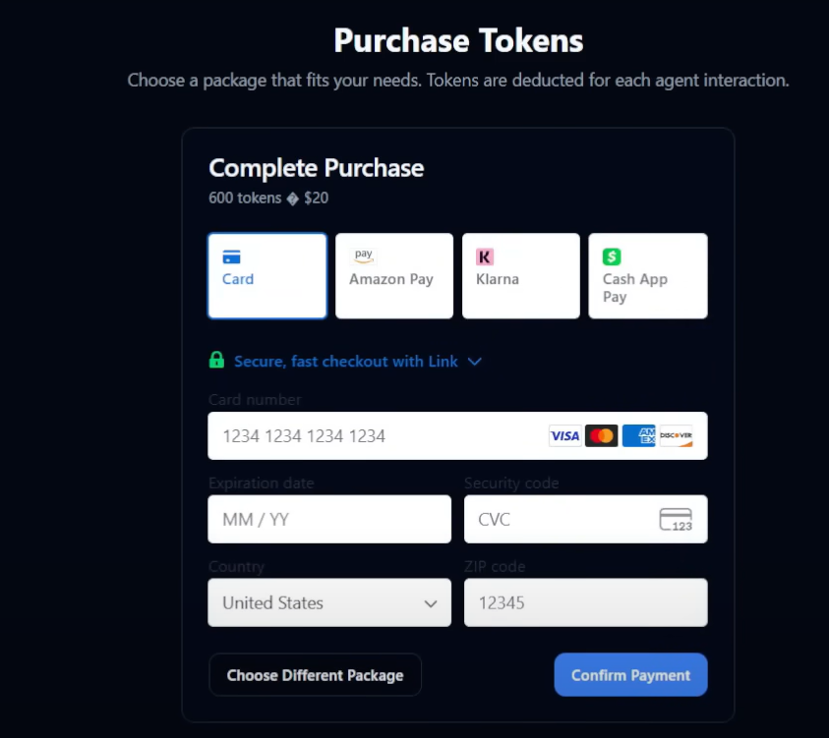Select the Card payment method tab
The width and height of the screenshot is (829, 738).
click(267, 276)
